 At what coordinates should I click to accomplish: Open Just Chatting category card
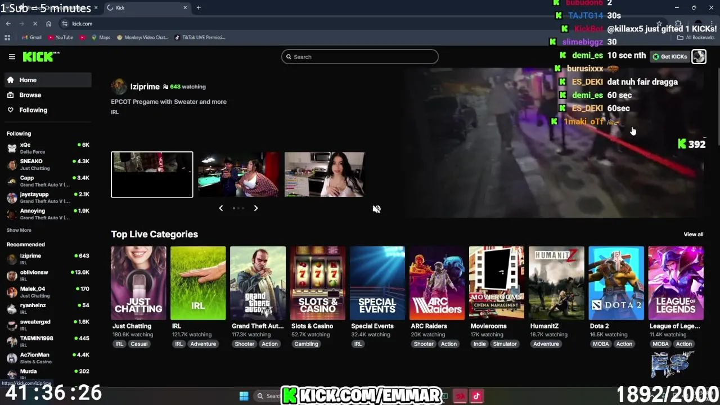[x=138, y=283]
